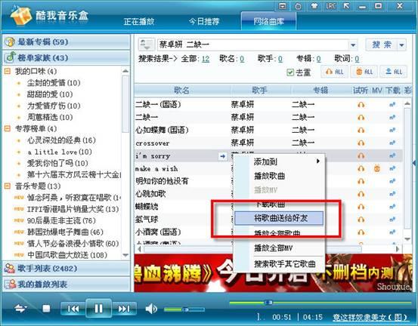Click the 搜索 search button

click(x=382, y=45)
